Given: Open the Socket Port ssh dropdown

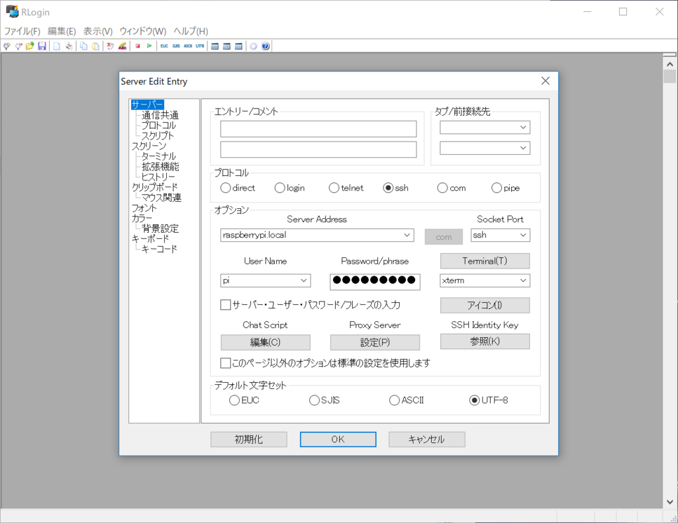Looking at the screenshot, I should (x=523, y=235).
